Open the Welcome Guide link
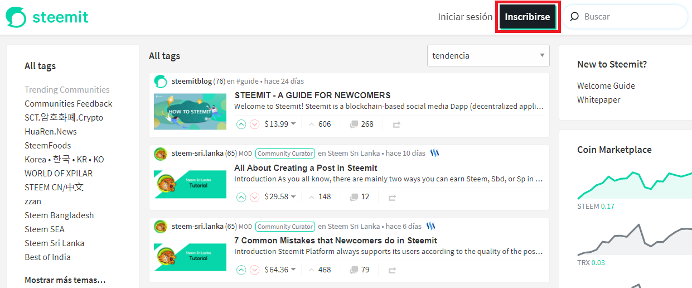The height and width of the screenshot is (288, 692). pos(606,86)
